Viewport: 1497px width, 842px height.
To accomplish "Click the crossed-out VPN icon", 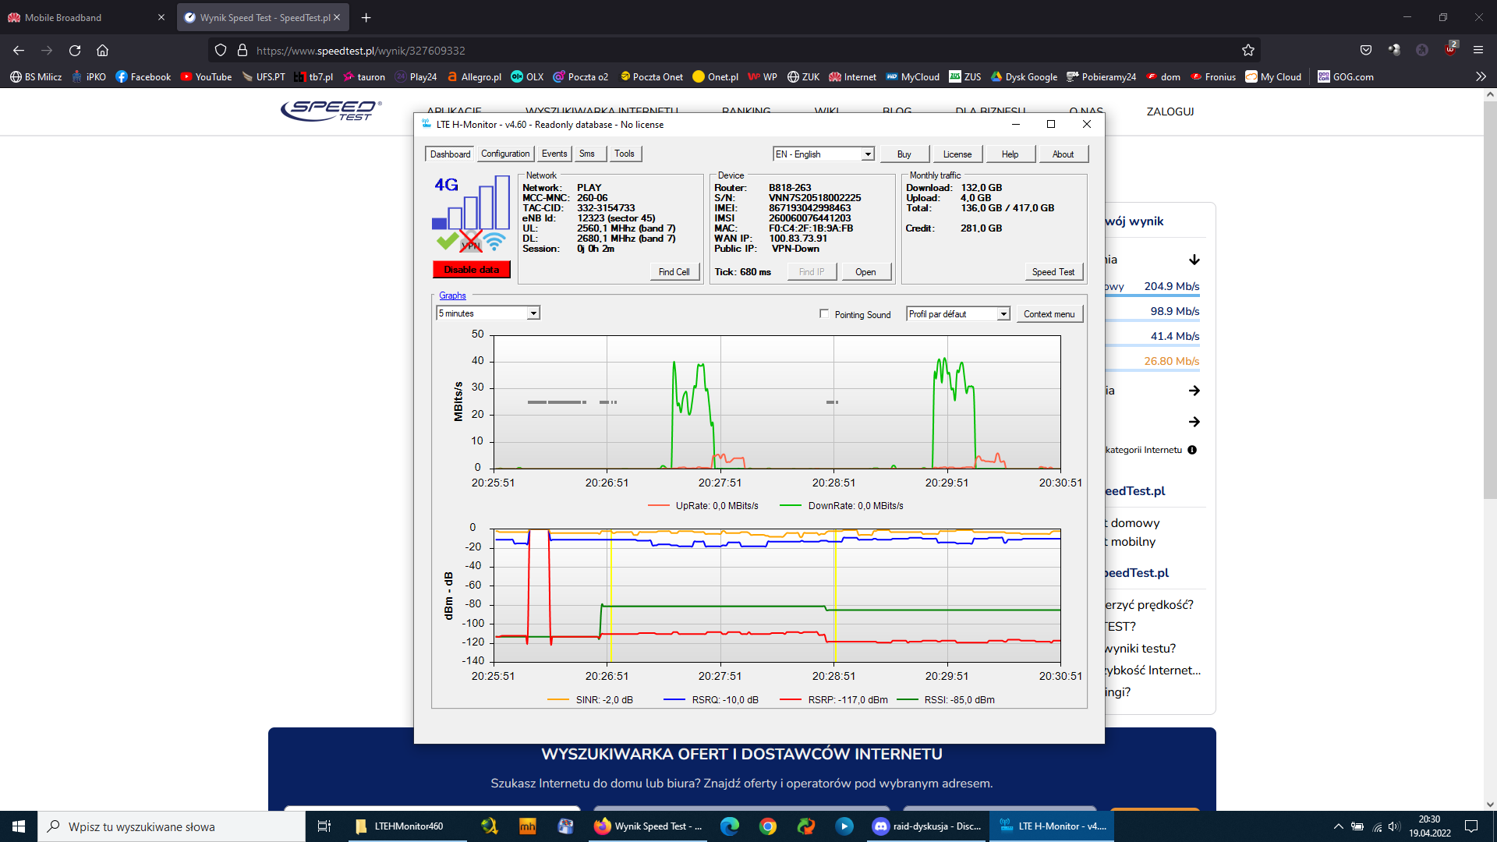I will coord(471,242).
